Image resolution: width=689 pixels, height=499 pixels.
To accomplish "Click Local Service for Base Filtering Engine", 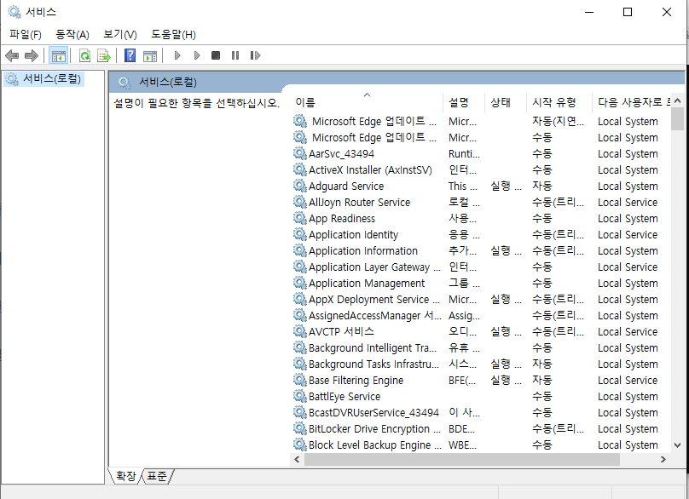I will 628,380.
